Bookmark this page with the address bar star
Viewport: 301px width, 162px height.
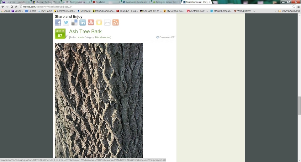point(294,7)
